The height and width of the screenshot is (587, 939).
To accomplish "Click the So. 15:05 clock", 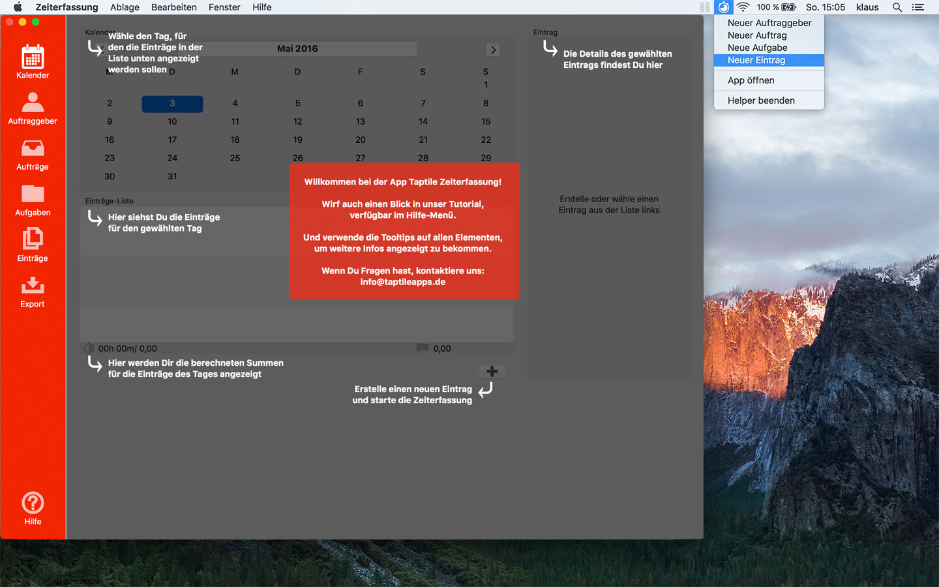I will (x=826, y=7).
